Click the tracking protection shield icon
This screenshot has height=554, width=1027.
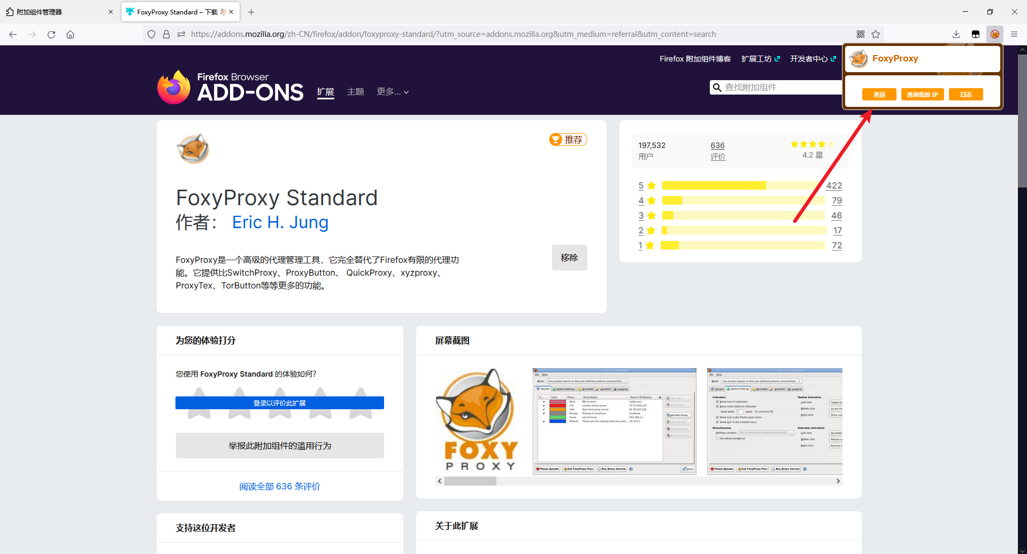point(151,34)
